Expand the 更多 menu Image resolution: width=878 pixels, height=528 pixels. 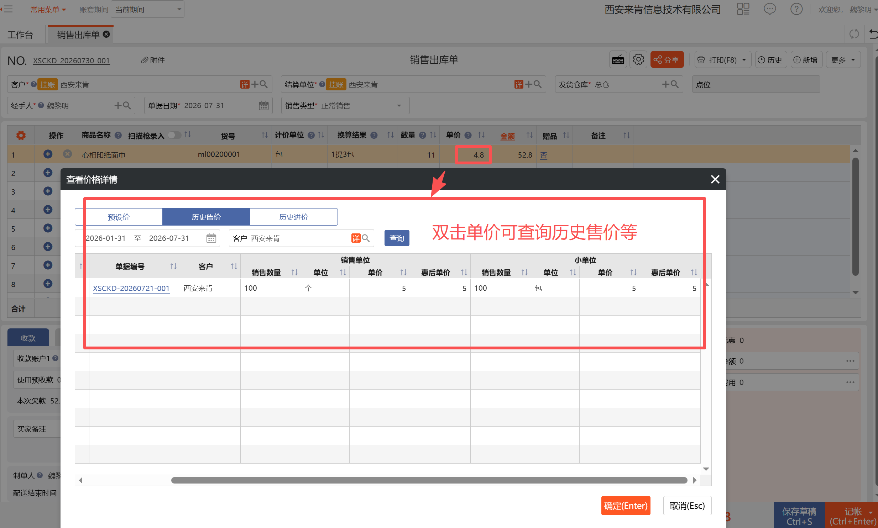tap(843, 60)
